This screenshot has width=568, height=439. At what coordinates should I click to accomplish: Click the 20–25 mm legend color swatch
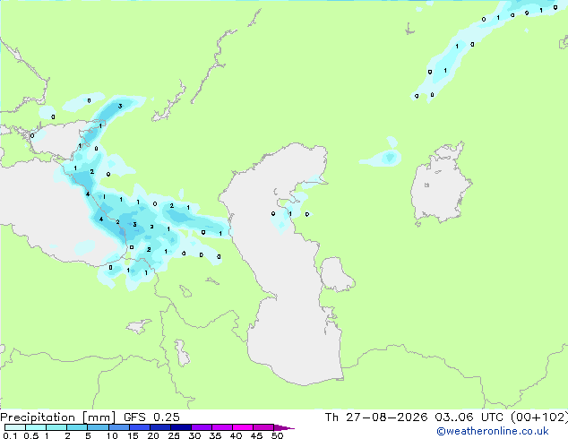pos(160,427)
